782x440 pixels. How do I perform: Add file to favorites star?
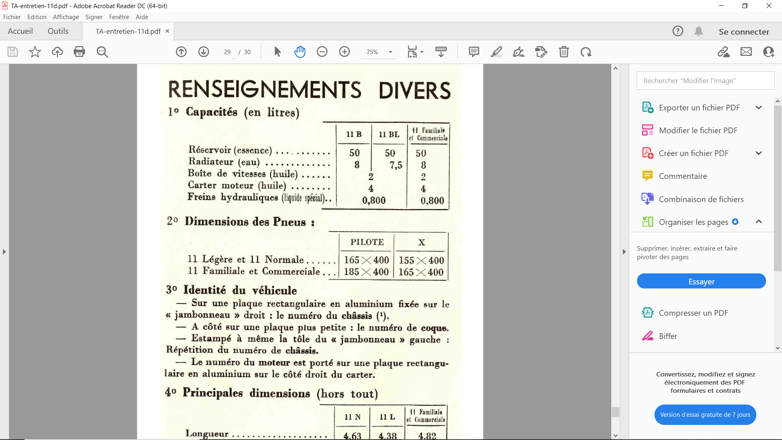pyautogui.click(x=35, y=52)
